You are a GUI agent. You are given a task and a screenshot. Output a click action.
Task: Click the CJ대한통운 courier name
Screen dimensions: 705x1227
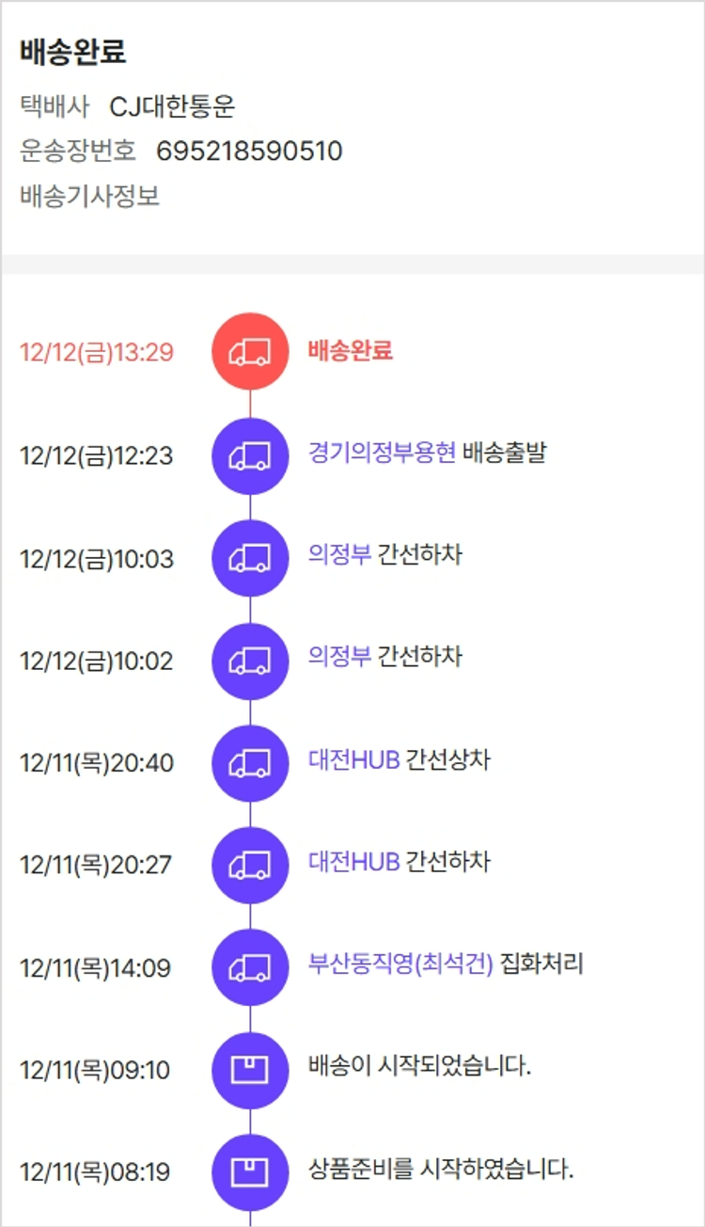pos(172,107)
